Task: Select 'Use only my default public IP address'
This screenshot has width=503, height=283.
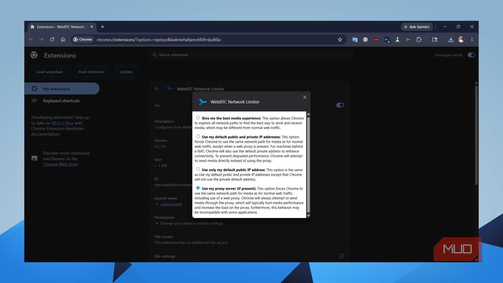Action: point(198,169)
